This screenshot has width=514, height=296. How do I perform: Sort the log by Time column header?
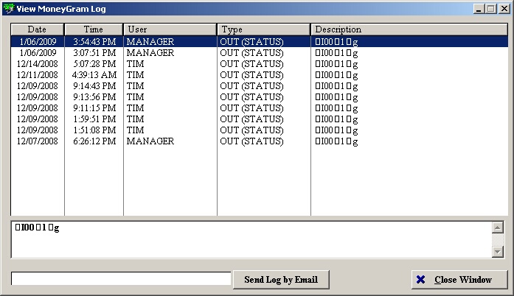pos(94,29)
